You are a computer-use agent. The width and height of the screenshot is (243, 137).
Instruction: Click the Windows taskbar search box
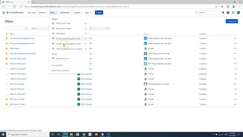(x=28, y=134)
